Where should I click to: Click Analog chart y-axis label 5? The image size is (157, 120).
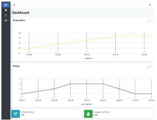coord(20,79)
